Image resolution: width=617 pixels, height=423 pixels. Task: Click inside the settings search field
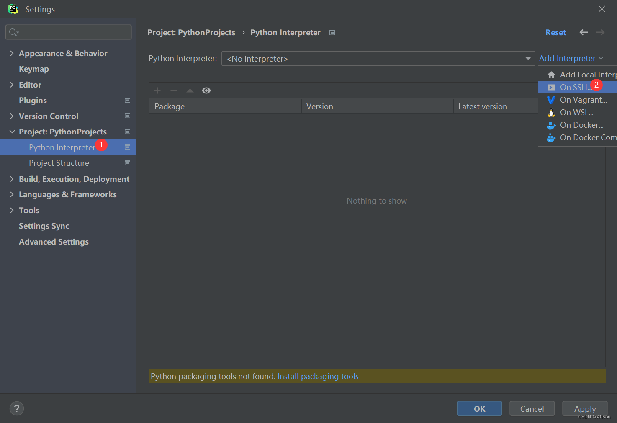(69, 32)
